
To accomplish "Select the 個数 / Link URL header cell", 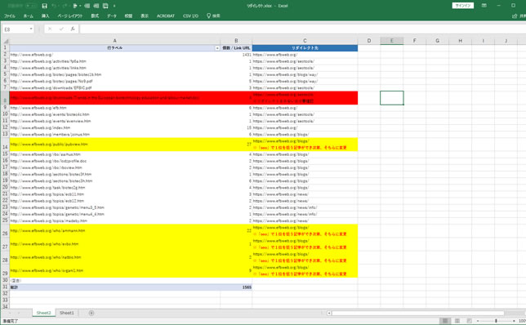I will [236, 48].
